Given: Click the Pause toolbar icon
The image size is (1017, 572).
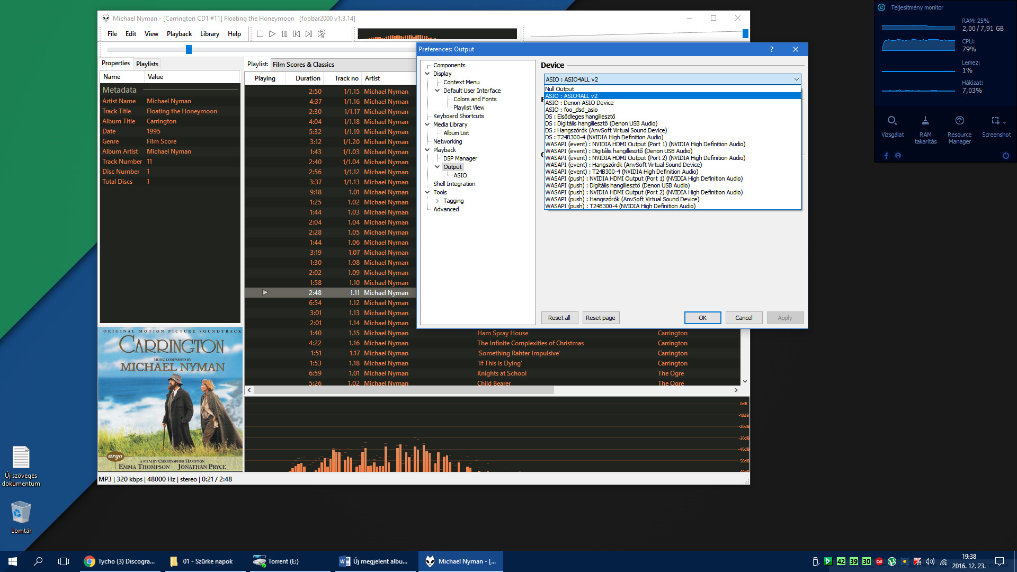Looking at the screenshot, I should 284,34.
